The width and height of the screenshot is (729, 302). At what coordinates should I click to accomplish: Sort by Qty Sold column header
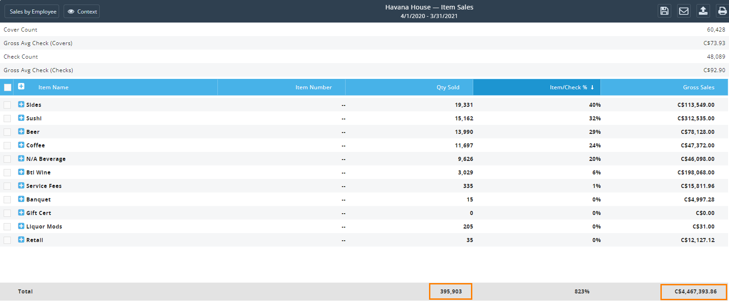coord(409,87)
